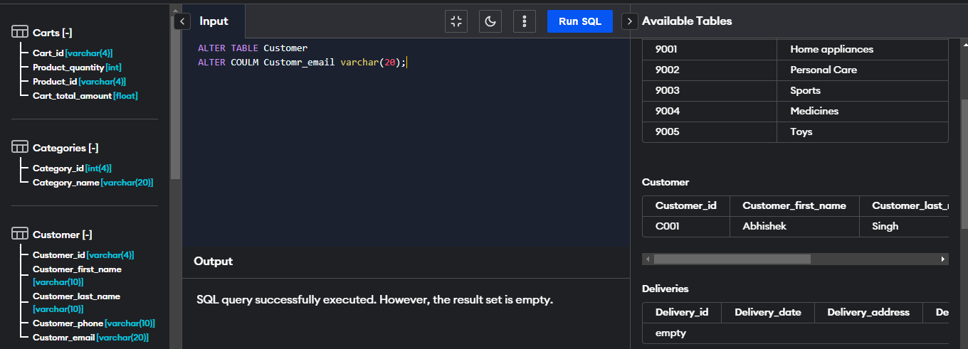Click Customer_id header in Customer table

pyautogui.click(x=686, y=205)
